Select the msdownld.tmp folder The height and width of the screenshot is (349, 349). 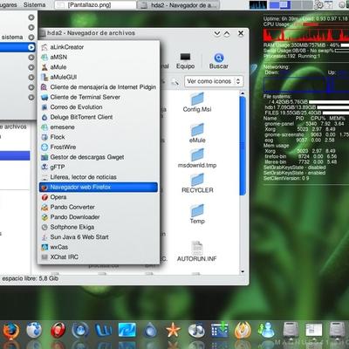coord(197,158)
